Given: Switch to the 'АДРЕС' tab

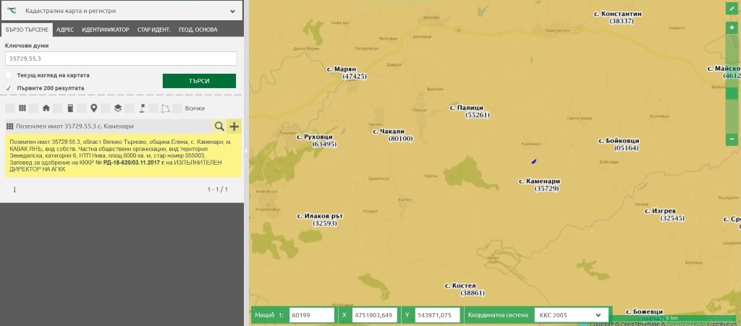Looking at the screenshot, I should tap(65, 30).
